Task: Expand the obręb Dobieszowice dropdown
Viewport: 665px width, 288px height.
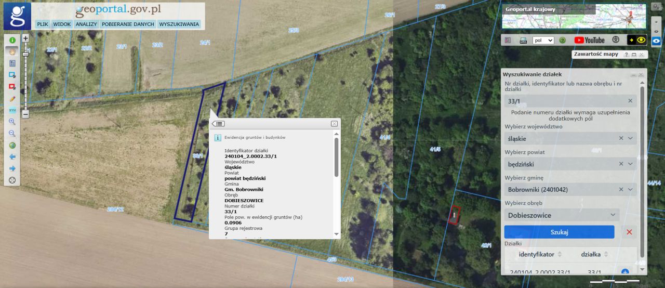Action: point(613,215)
